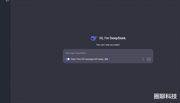Click the blank area left of the message box

pos(38,56)
